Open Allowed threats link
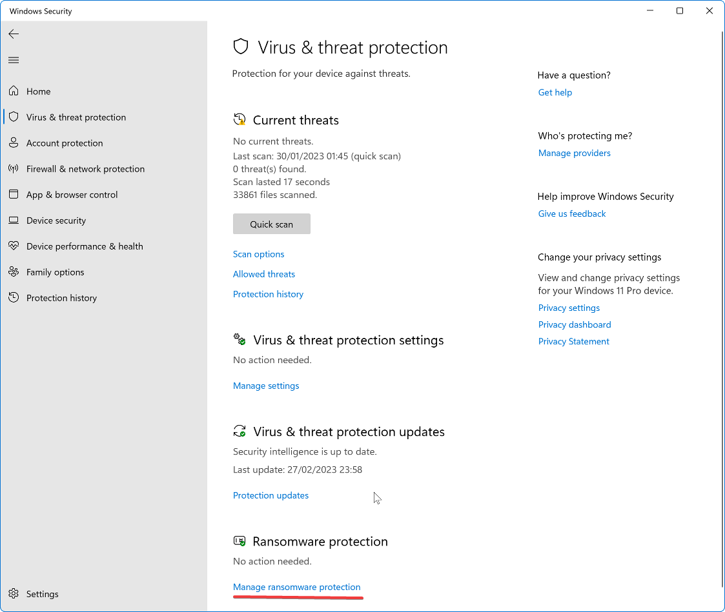 [x=264, y=274]
